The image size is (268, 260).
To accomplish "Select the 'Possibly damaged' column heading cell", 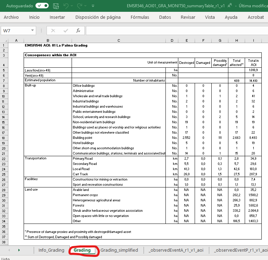I will pyautogui.click(x=220, y=62).
